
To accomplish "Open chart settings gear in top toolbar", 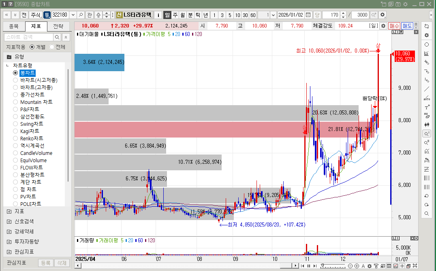I will click(383, 15).
